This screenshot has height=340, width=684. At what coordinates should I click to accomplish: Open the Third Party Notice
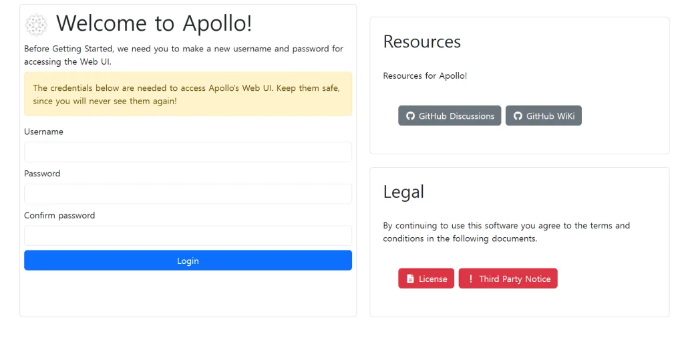(x=508, y=279)
